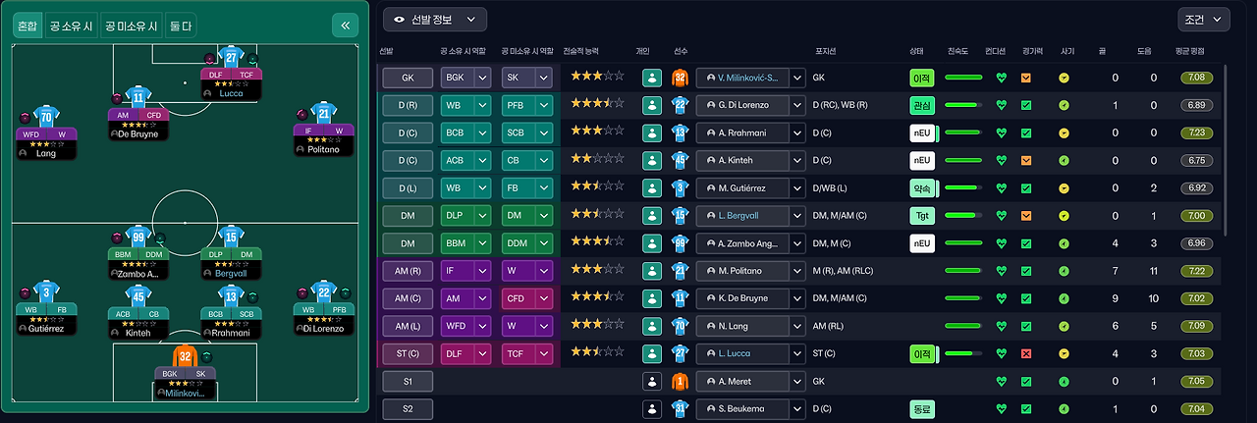
Task: Switch to the 혼합 pitch view tab
Action: point(26,26)
